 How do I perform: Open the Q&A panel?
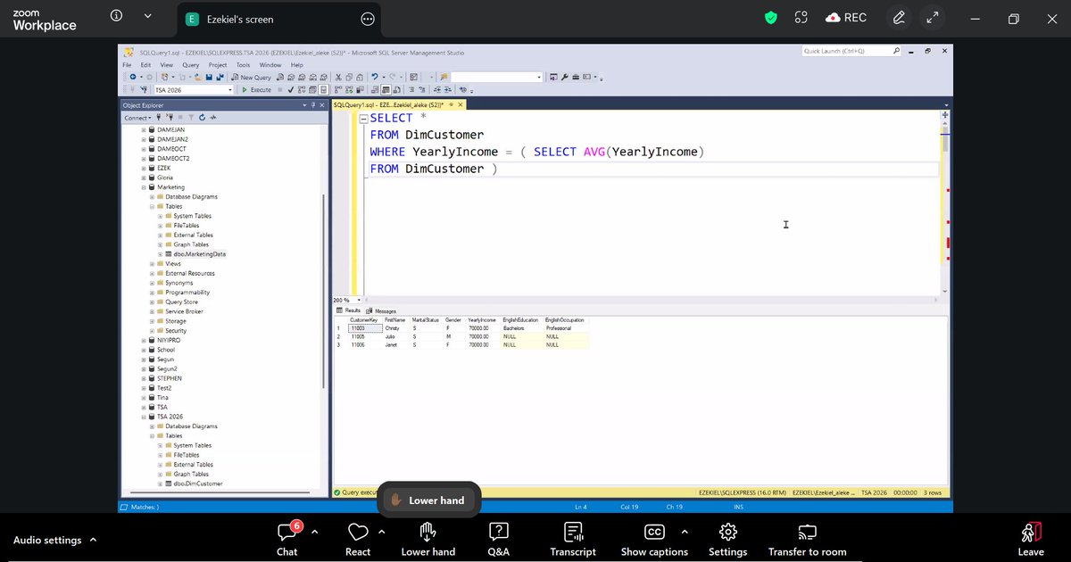click(x=499, y=538)
